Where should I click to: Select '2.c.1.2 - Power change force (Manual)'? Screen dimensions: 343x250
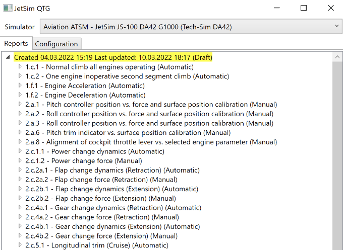[x=84, y=161]
